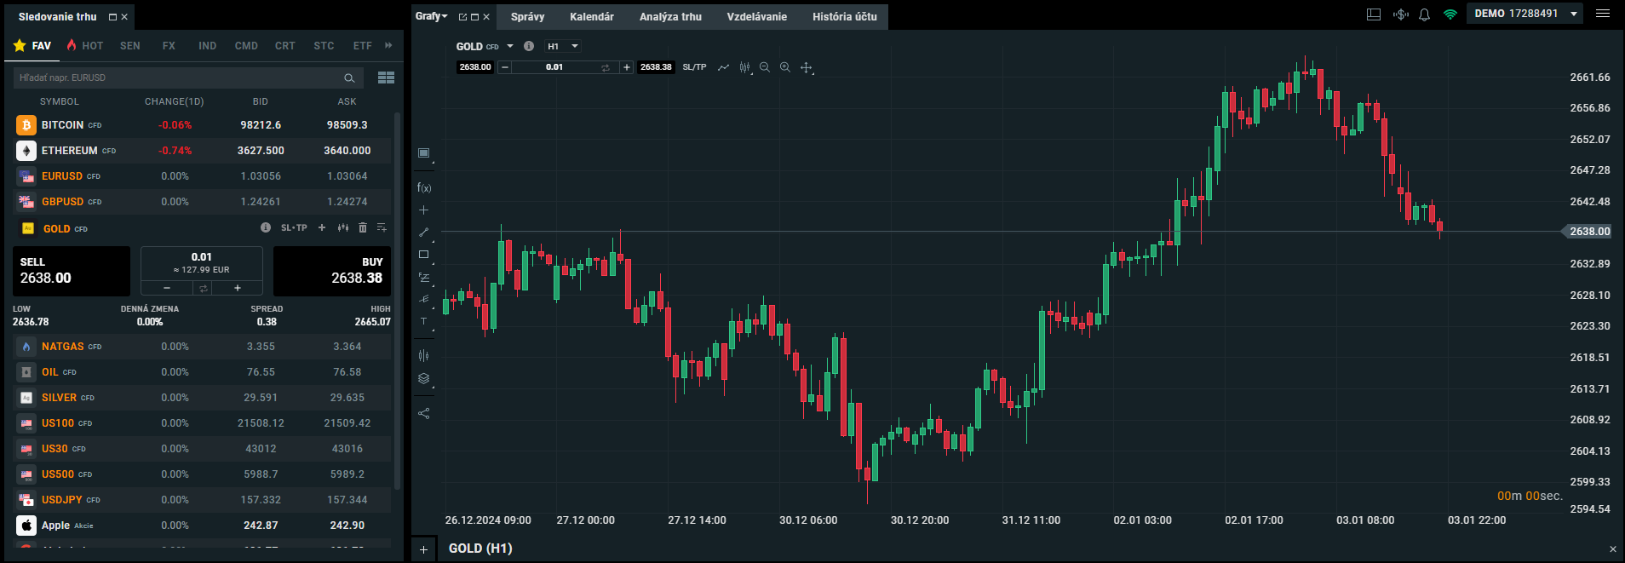This screenshot has width=1625, height=563.
Task: Select the trend line drawing tool
Action: tap(424, 232)
